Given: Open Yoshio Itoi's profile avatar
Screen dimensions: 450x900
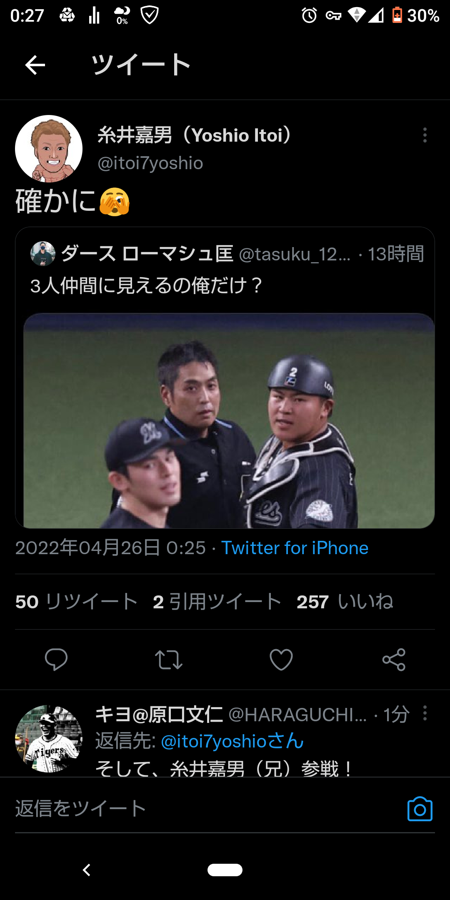Looking at the screenshot, I should pyautogui.click(x=49, y=149).
